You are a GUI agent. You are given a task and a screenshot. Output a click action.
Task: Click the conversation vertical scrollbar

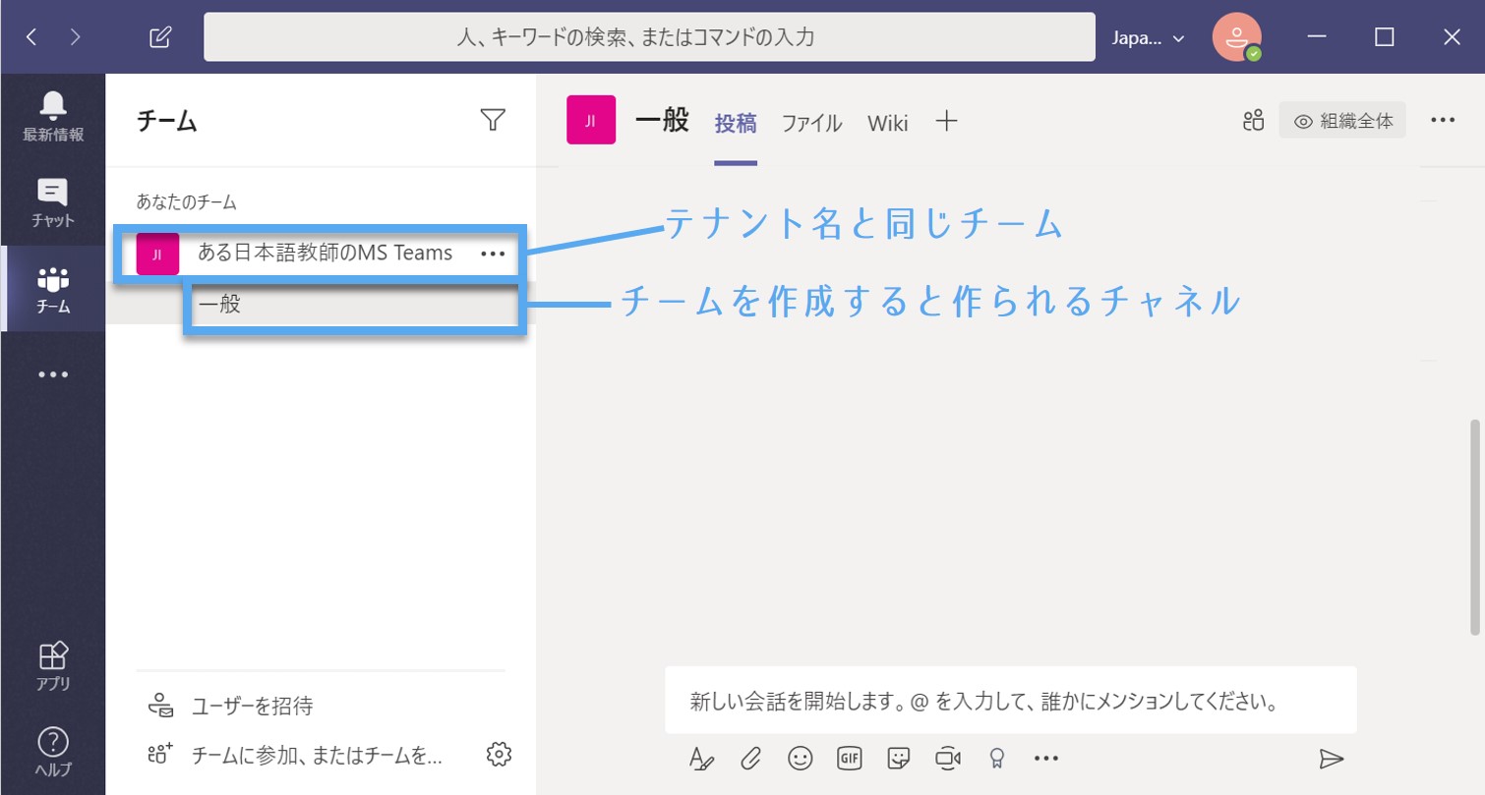[1473, 527]
